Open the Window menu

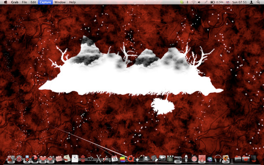coord(60,2)
